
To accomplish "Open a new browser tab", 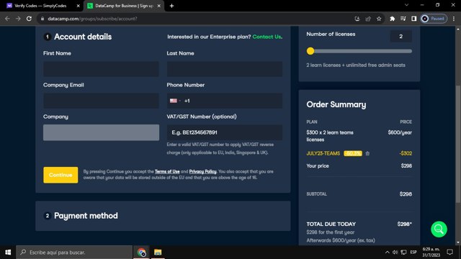I will pyautogui.click(x=171, y=6).
